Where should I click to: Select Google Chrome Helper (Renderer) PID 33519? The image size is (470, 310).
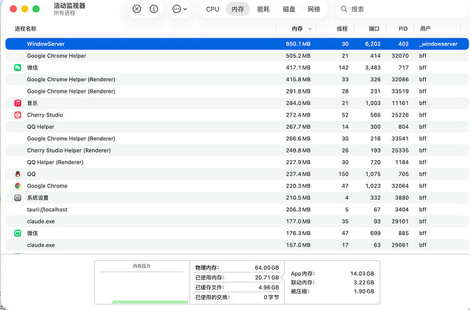(x=237, y=91)
